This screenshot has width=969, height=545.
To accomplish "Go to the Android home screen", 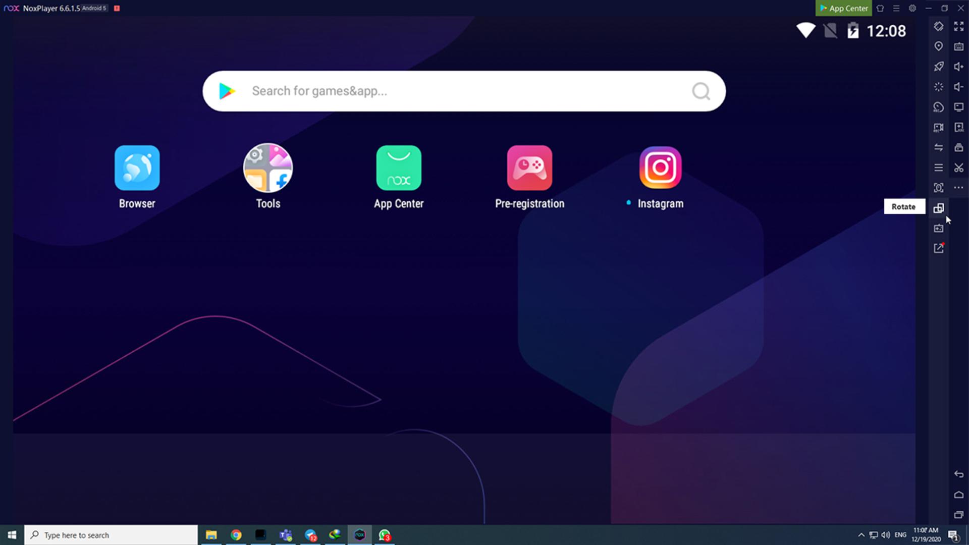I will click(959, 495).
